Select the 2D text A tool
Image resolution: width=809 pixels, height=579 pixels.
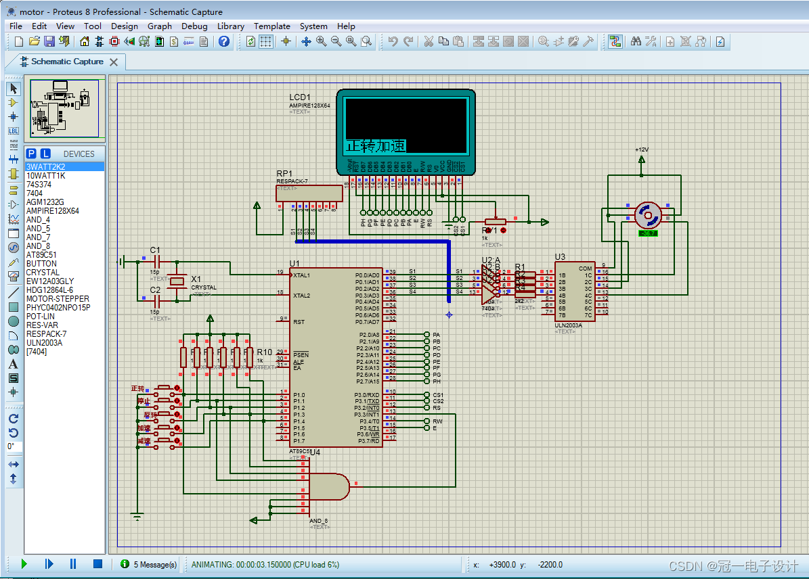pos(14,364)
